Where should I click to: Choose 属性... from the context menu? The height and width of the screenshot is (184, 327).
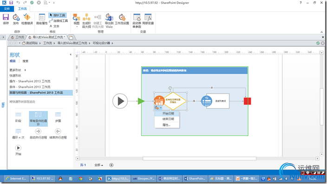coord(166,125)
